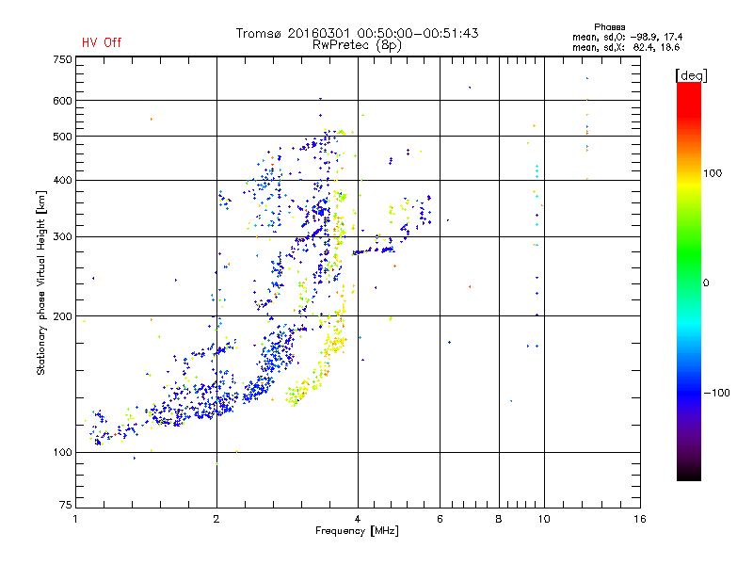
Task: Pick the yellow band at colorbar 100
Action: click(688, 173)
